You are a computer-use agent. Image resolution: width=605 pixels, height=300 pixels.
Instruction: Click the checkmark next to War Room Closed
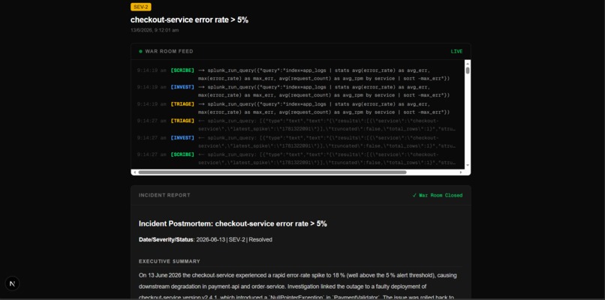414,196
